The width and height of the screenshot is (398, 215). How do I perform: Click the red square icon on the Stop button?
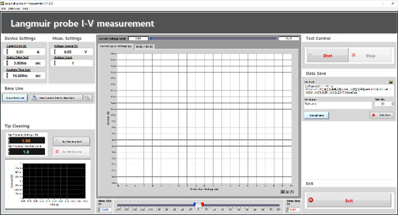[x=354, y=55]
